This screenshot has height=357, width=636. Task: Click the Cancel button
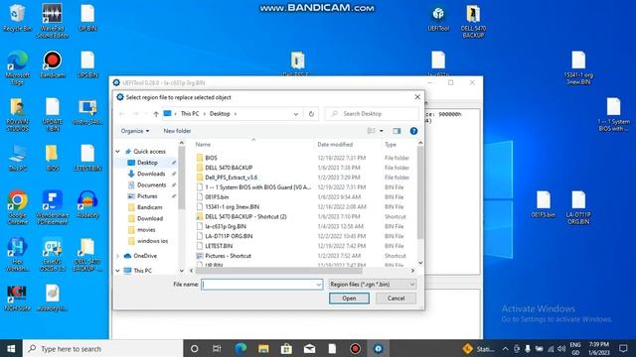[396, 298]
